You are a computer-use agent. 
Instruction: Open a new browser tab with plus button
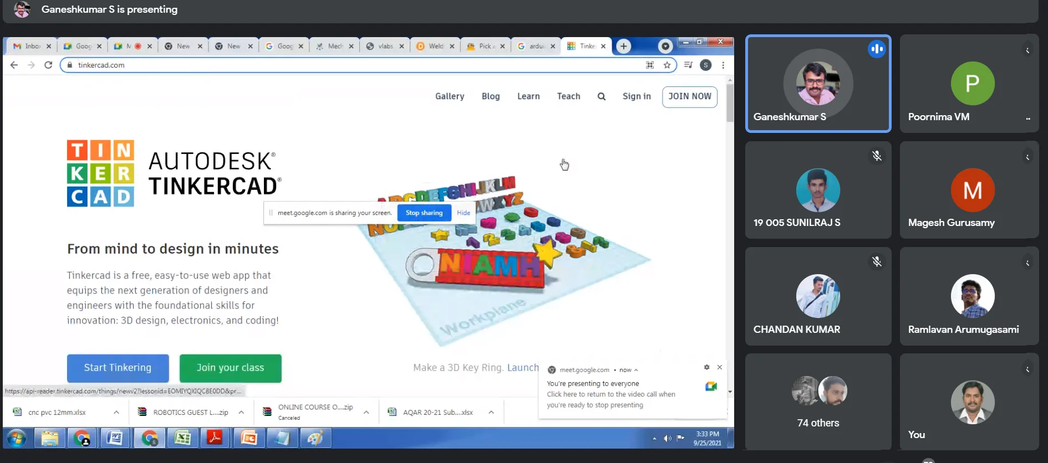pos(623,46)
